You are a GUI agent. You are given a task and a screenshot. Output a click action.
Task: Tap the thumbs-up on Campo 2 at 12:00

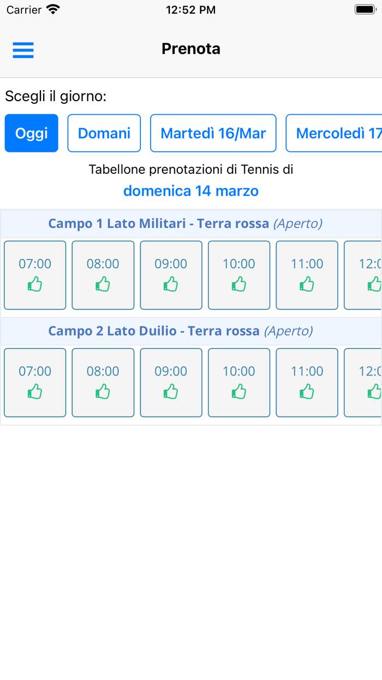pyautogui.click(x=374, y=391)
